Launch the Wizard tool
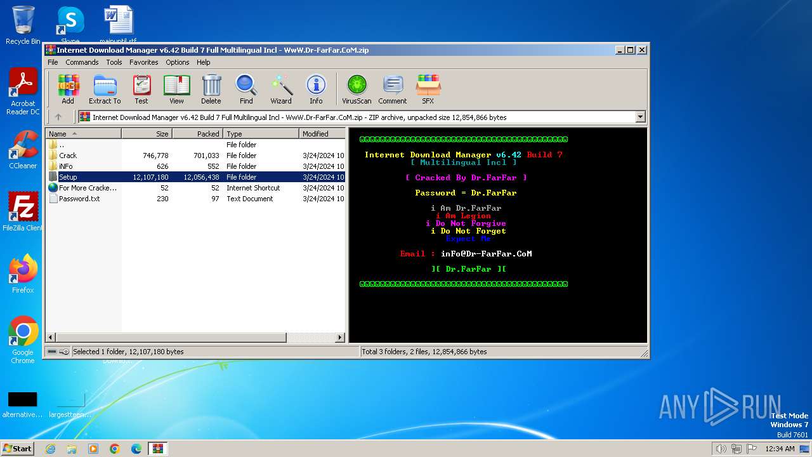 (x=281, y=89)
